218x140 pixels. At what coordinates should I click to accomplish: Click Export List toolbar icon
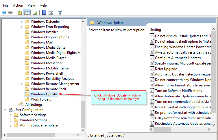pos(35,13)
